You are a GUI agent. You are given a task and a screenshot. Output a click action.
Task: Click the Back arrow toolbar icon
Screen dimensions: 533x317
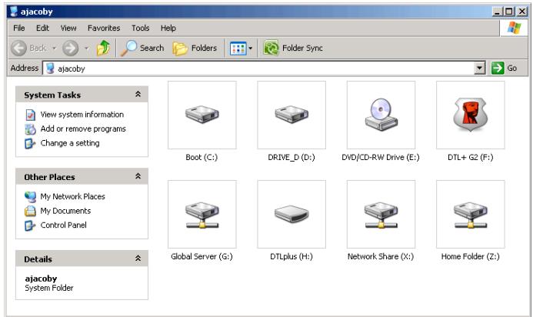pos(18,48)
